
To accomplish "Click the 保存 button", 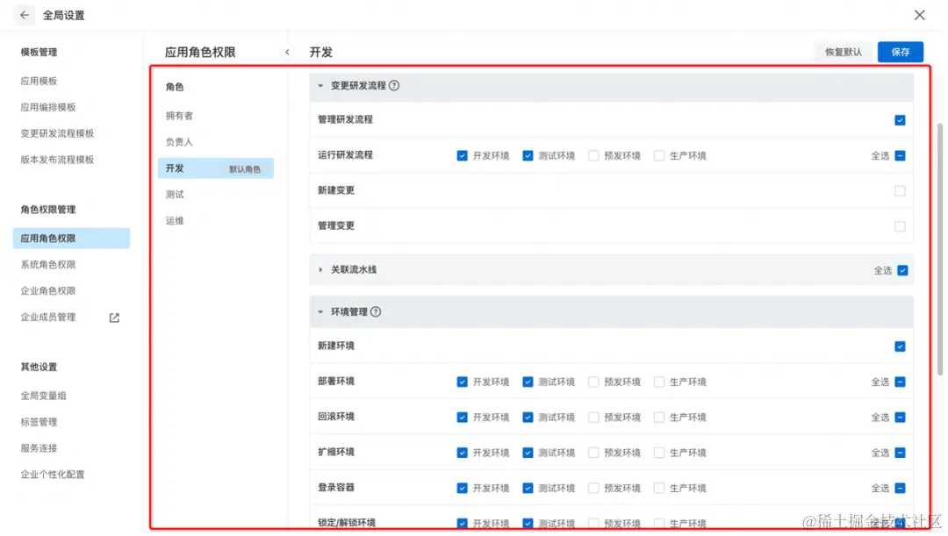I will (901, 52).
